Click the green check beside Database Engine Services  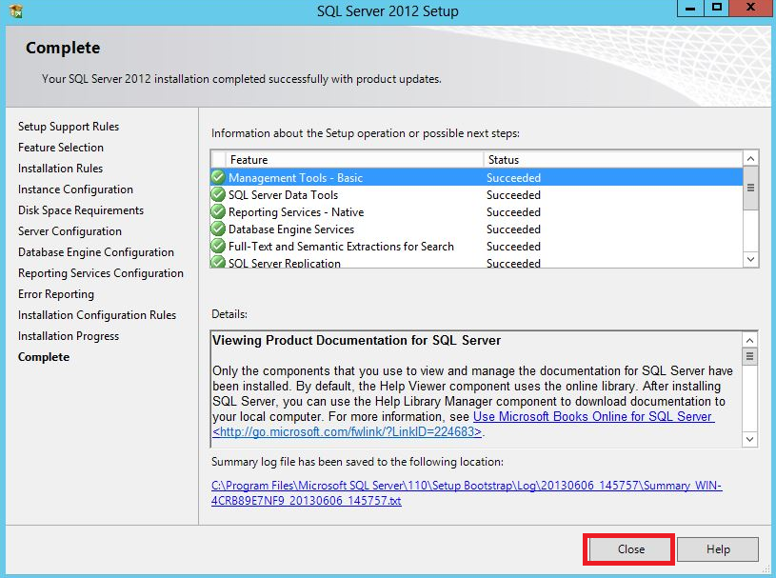point(218,229)
